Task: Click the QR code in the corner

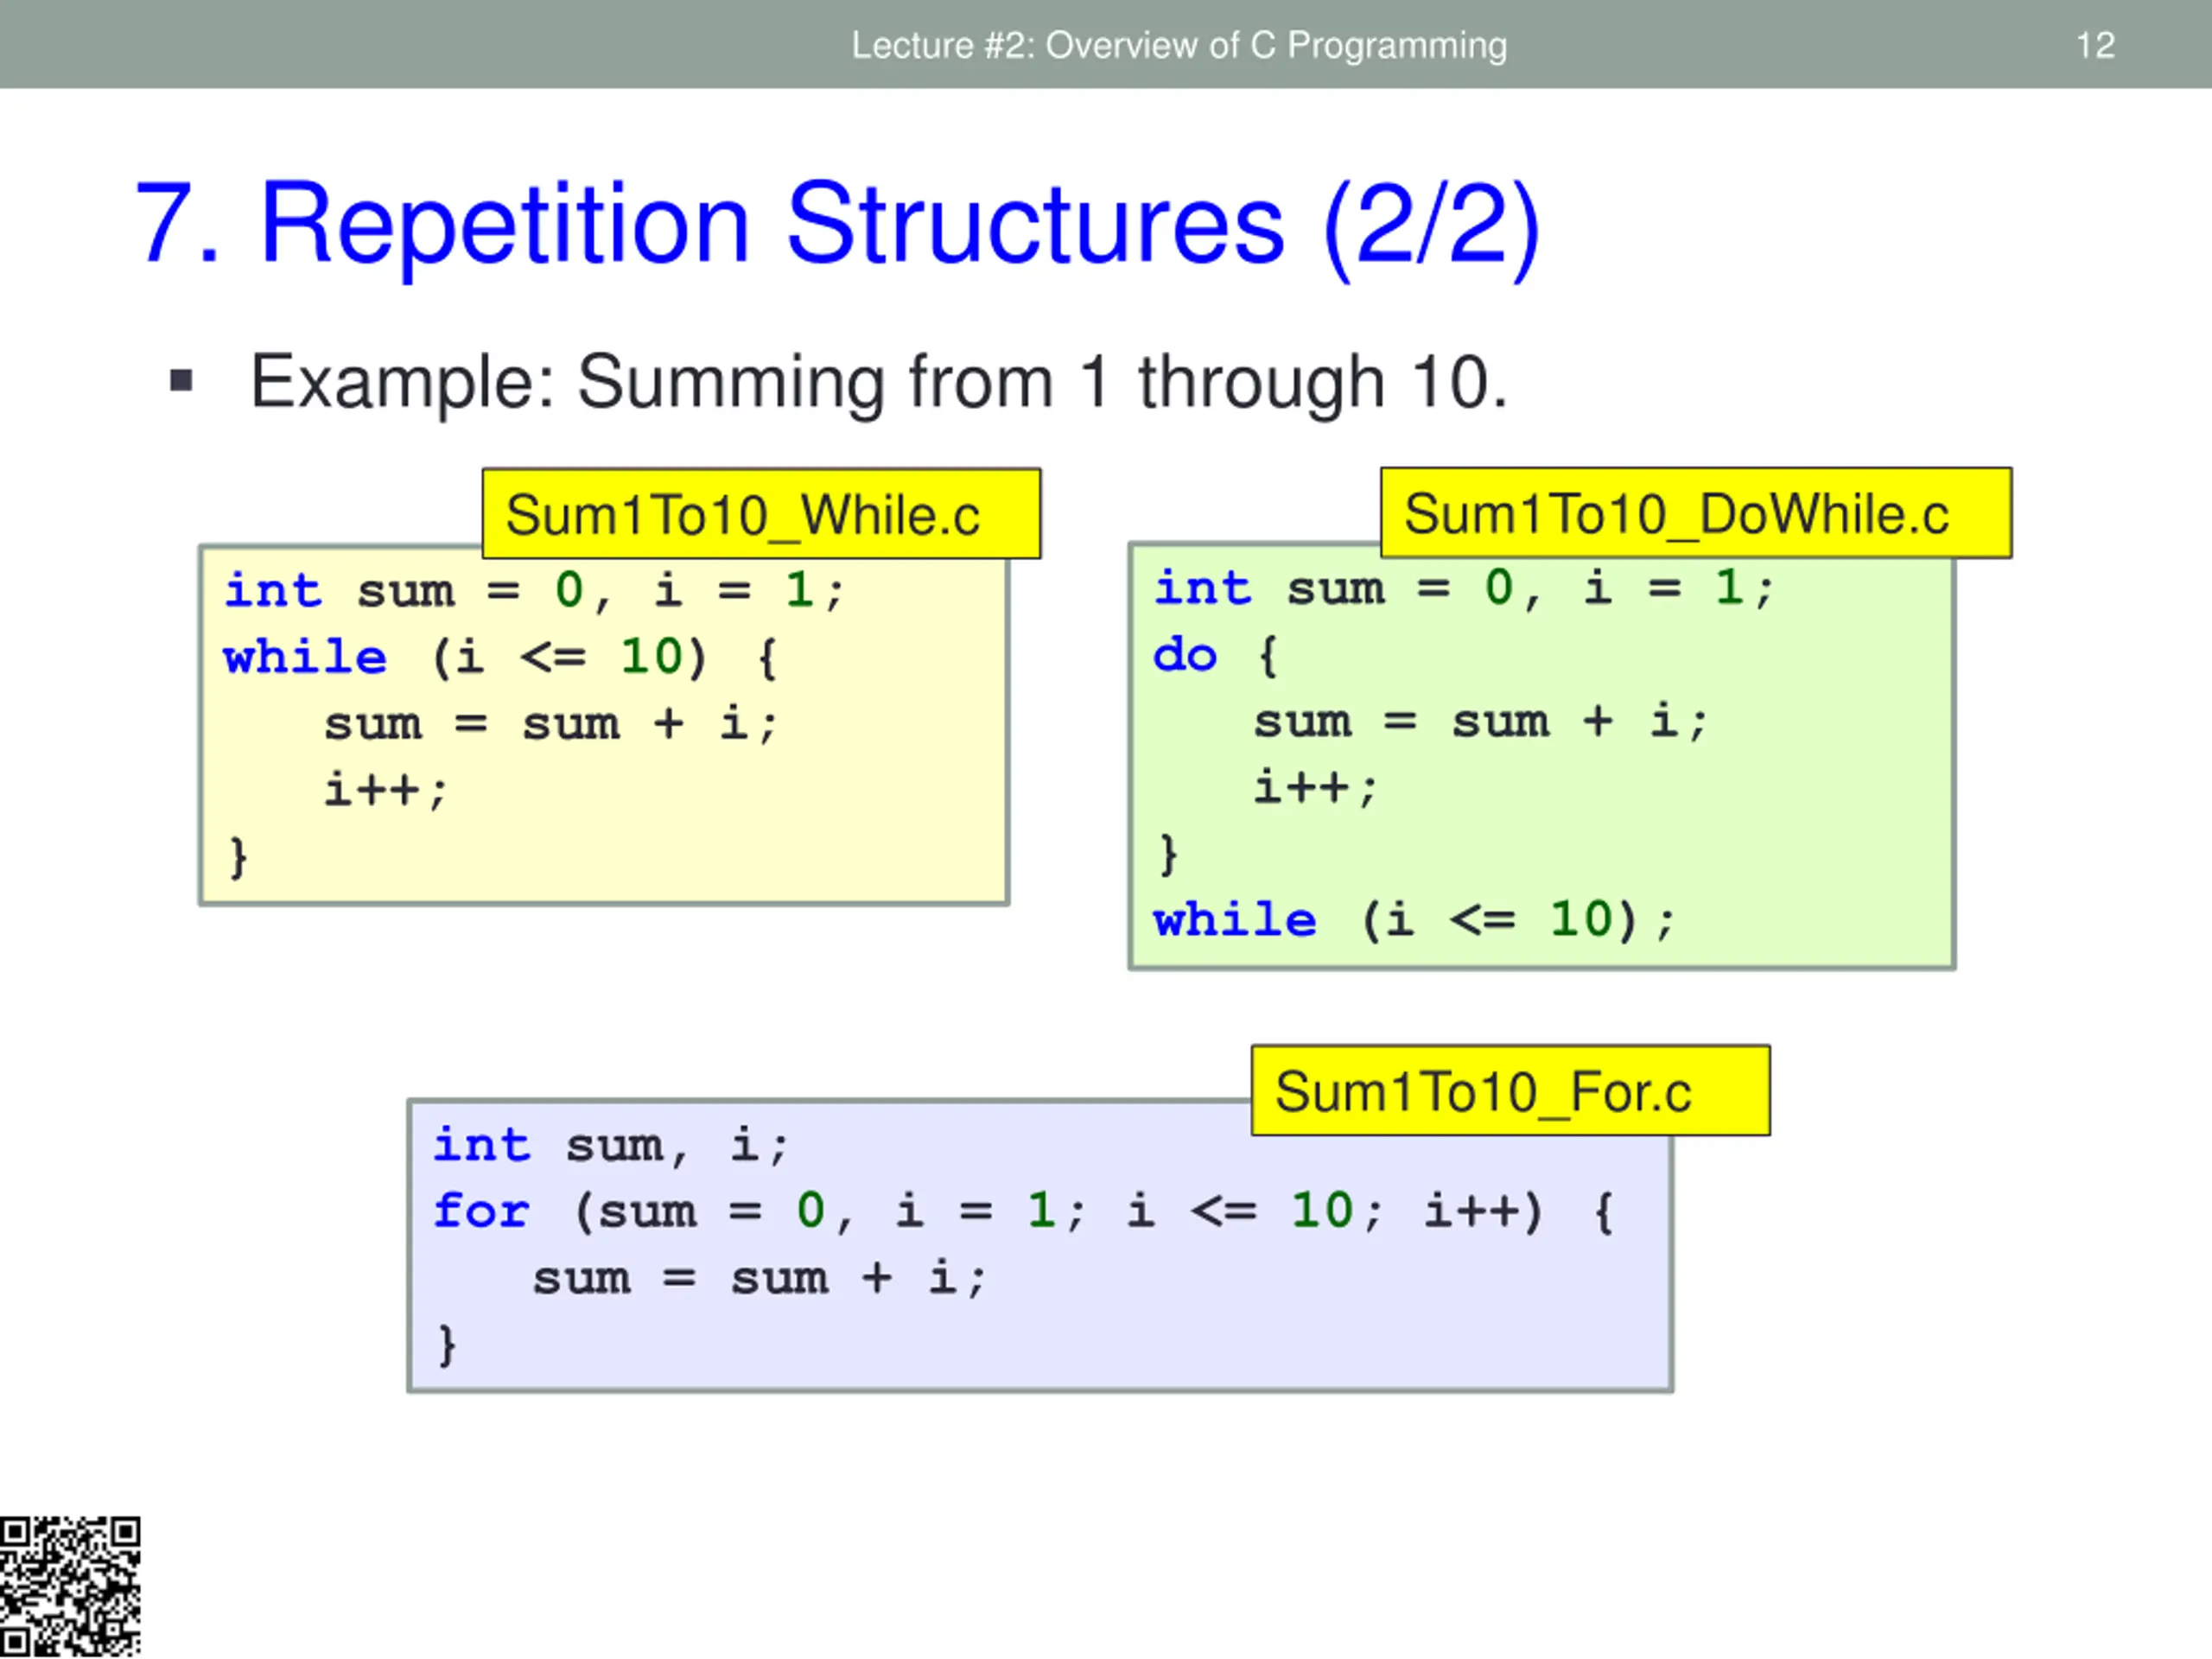Action: (x=70, y=1586)
